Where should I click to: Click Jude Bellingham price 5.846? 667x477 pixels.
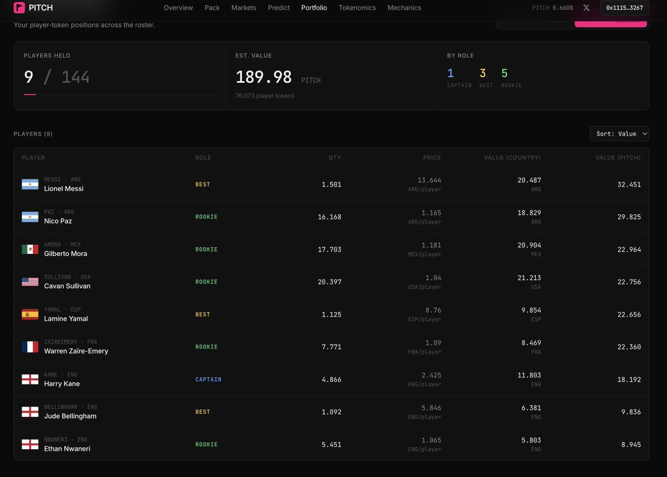[x=431, y=408]
